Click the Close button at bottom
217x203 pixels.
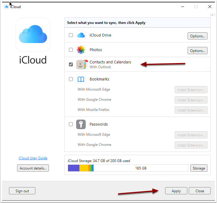click(200, 191)
